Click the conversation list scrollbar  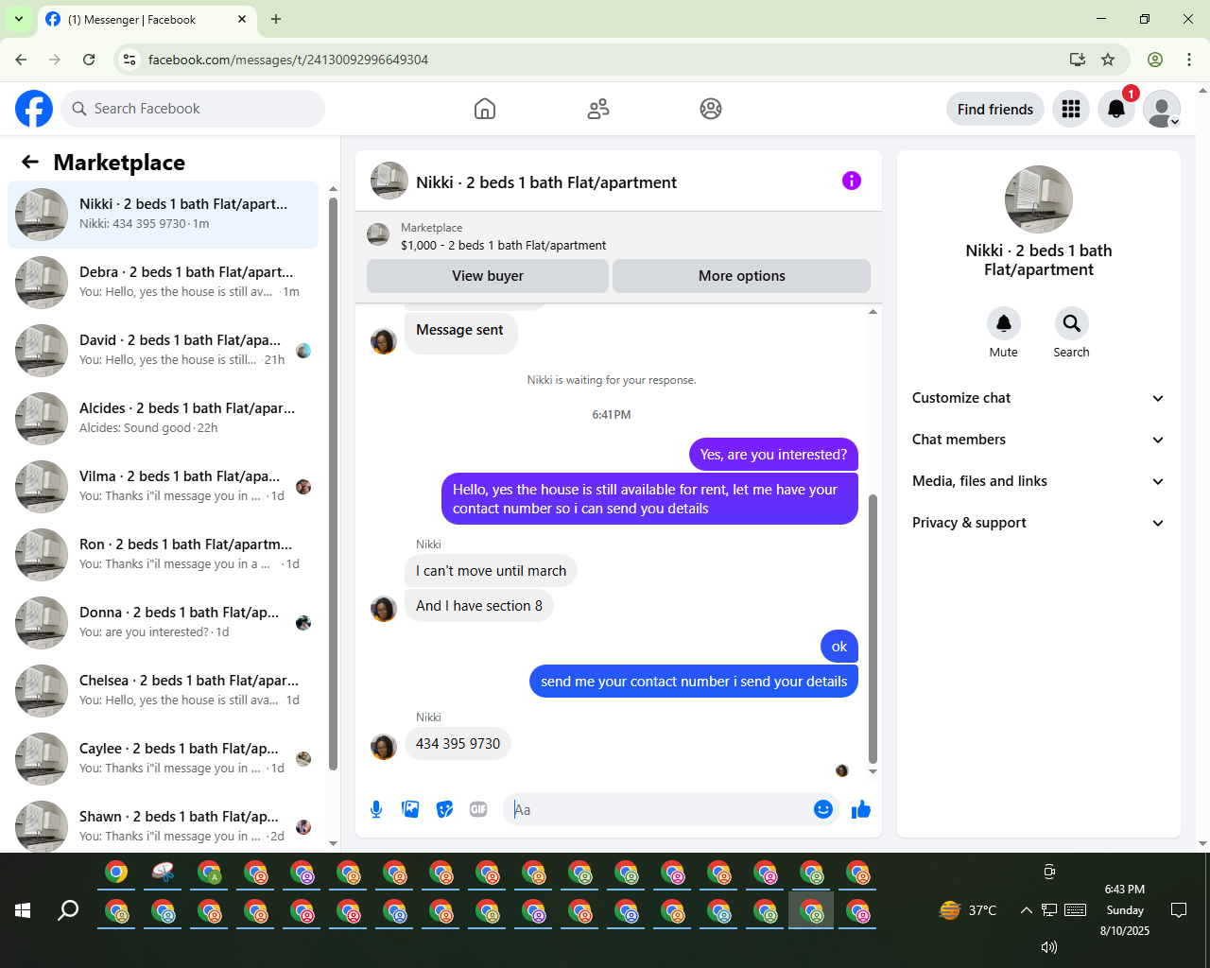333,482
